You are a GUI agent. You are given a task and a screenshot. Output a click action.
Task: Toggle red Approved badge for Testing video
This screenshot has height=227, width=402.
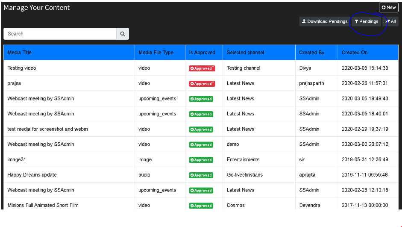(x=202, y=68)
